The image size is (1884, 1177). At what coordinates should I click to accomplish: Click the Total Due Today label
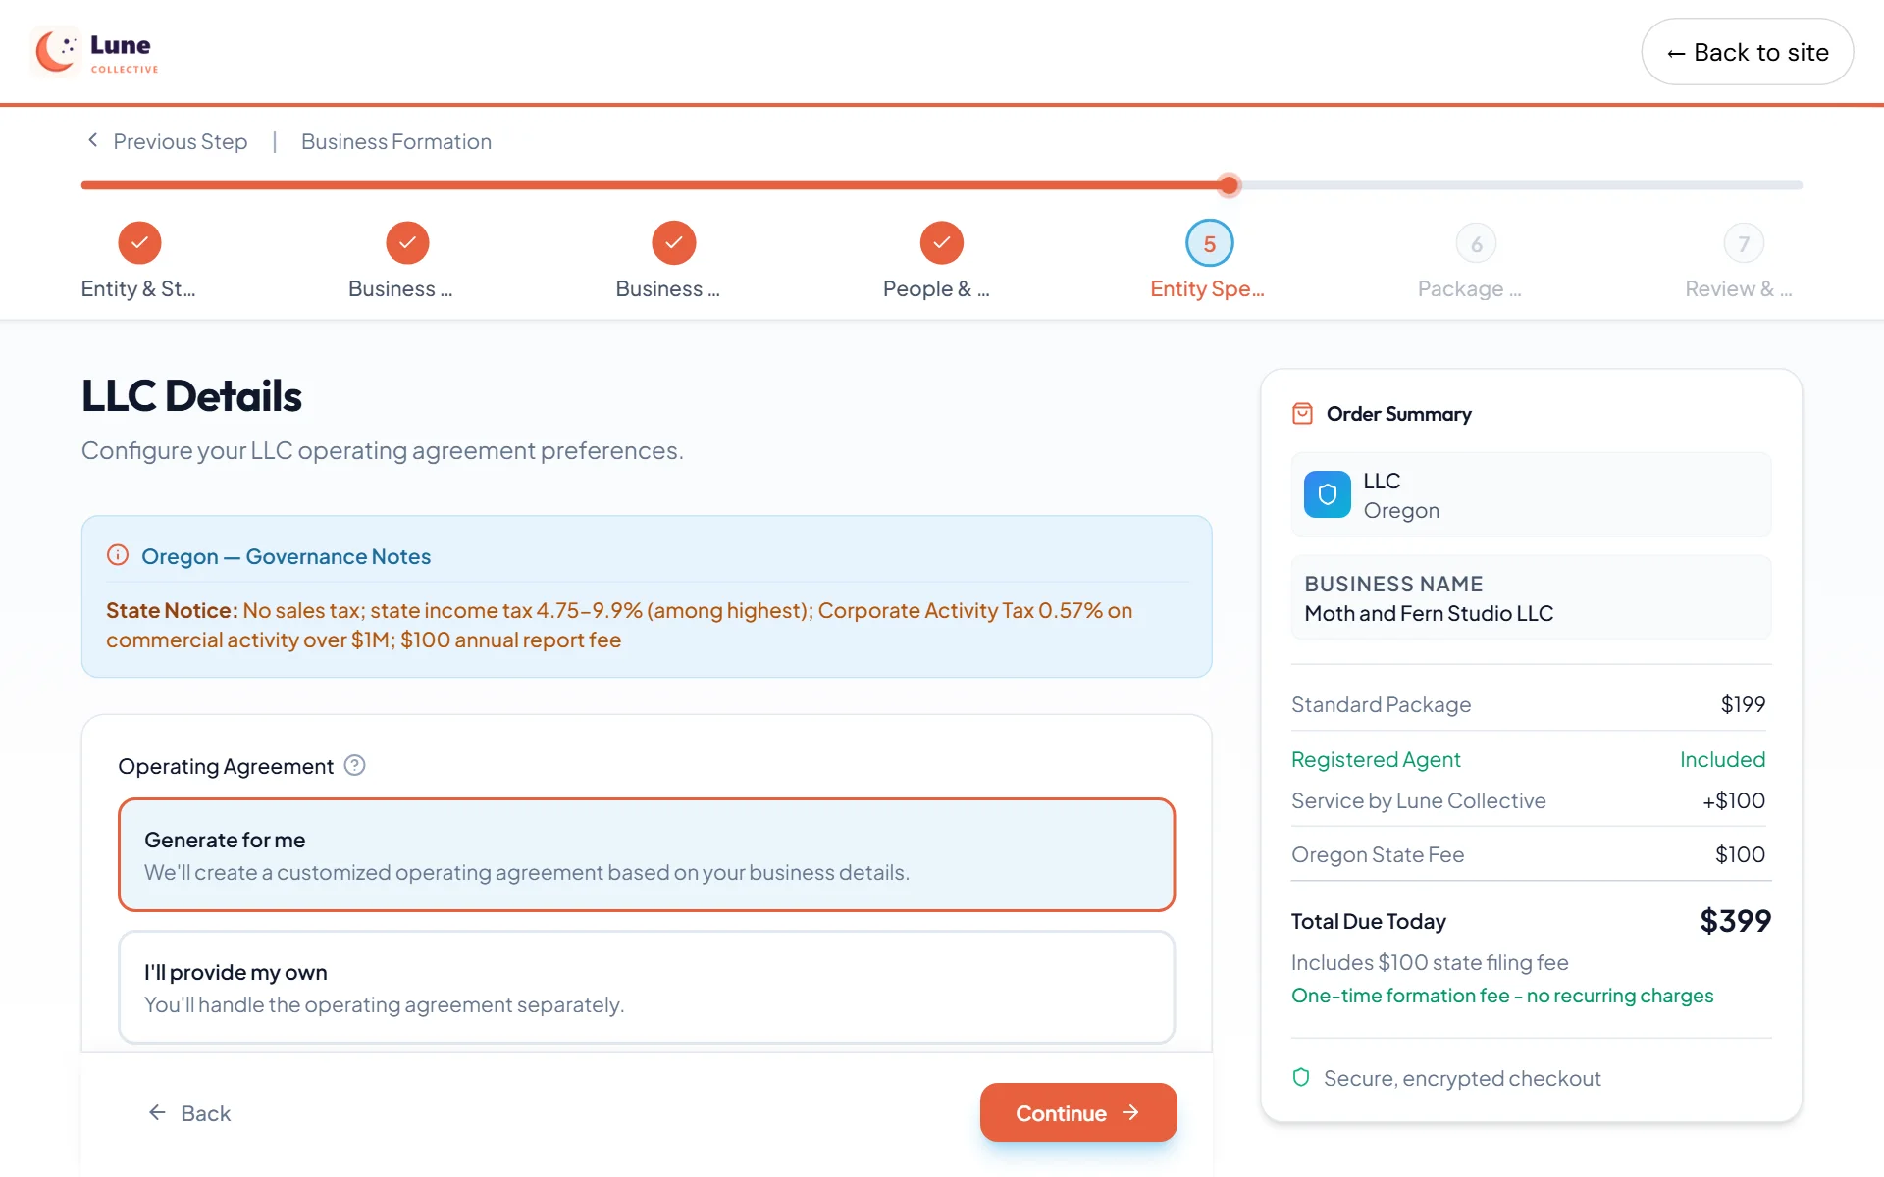(1368, 921)
